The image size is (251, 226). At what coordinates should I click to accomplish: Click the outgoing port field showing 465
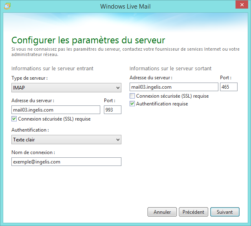[229, 87]
